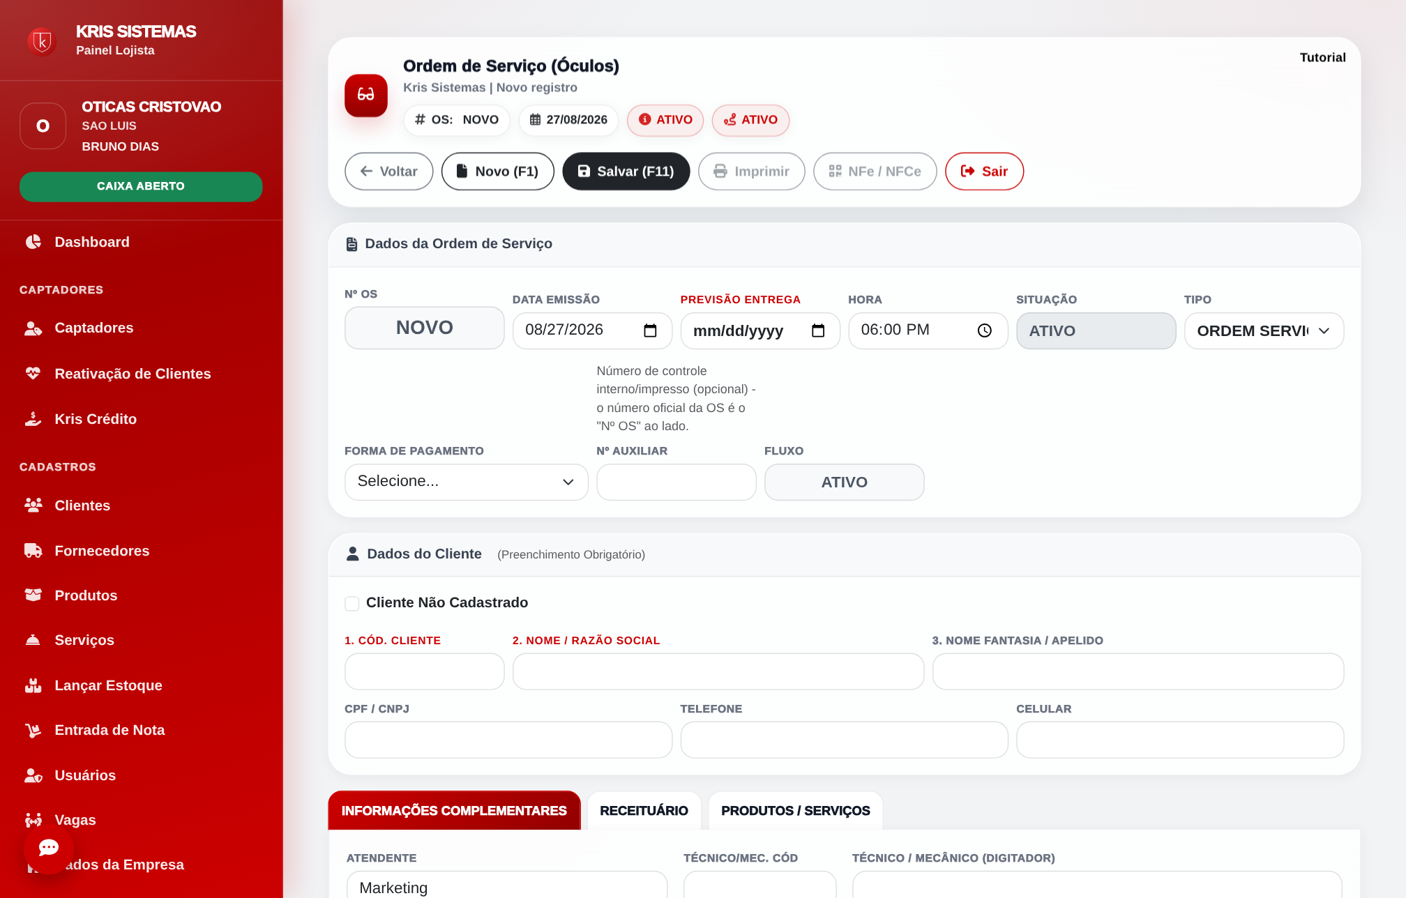Click the 'BRUNO DIAS' user name
The image size is (1406, 898).
[x=121, y=146]
